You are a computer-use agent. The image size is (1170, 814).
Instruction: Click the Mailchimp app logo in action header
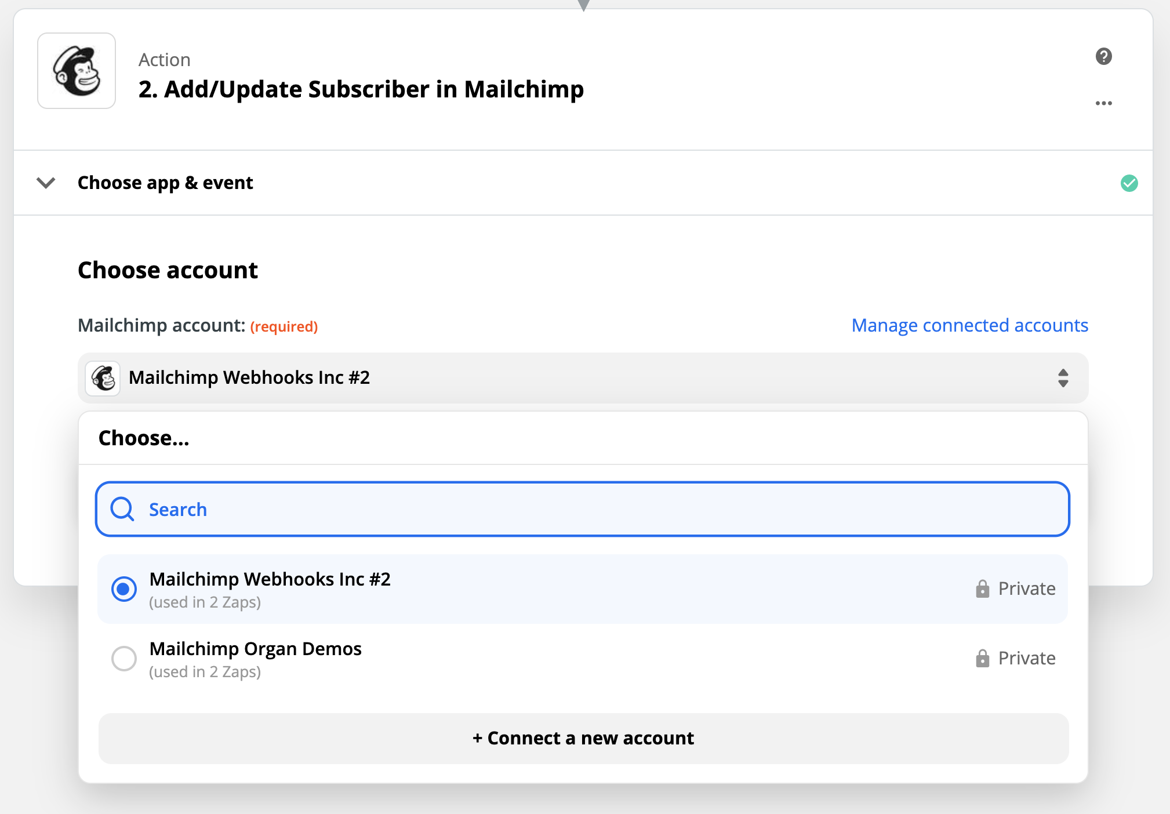click(77, 71)
